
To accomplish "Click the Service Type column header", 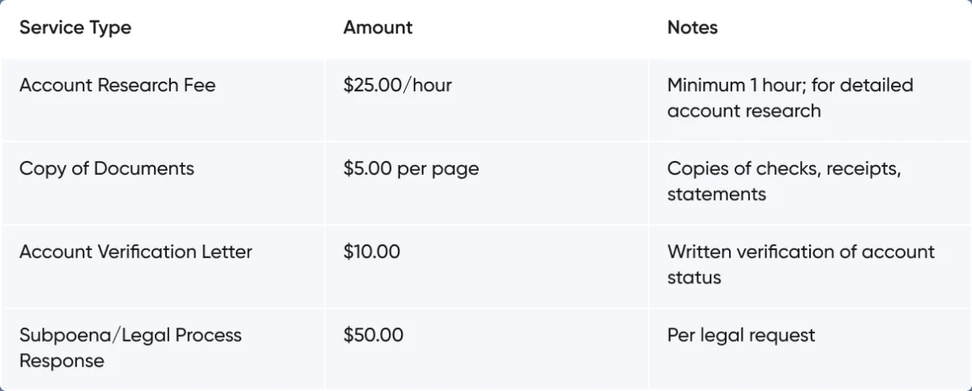I will click(75, 28).
